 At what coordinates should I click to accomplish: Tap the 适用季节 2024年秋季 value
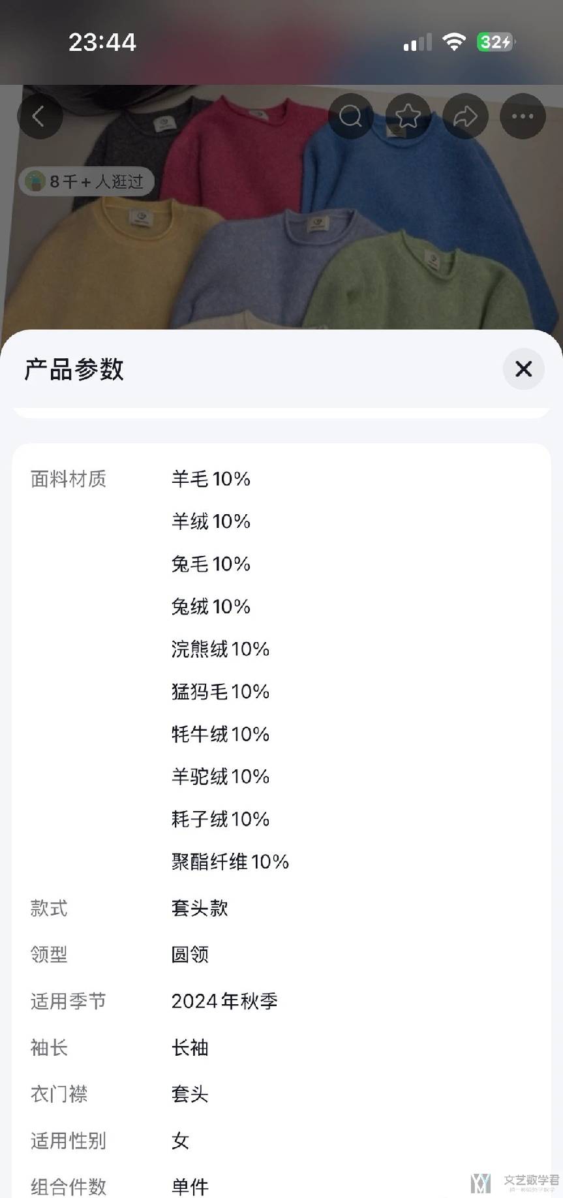tap(224, 1001)
